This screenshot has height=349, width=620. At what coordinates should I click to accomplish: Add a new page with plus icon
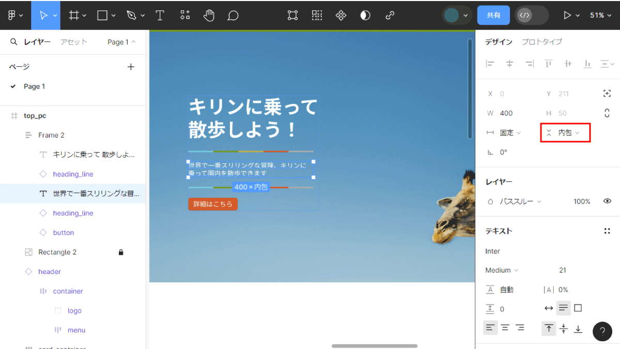(131, 67)
